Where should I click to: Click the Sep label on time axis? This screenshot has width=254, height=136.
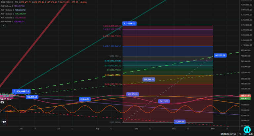coord(136,128)
